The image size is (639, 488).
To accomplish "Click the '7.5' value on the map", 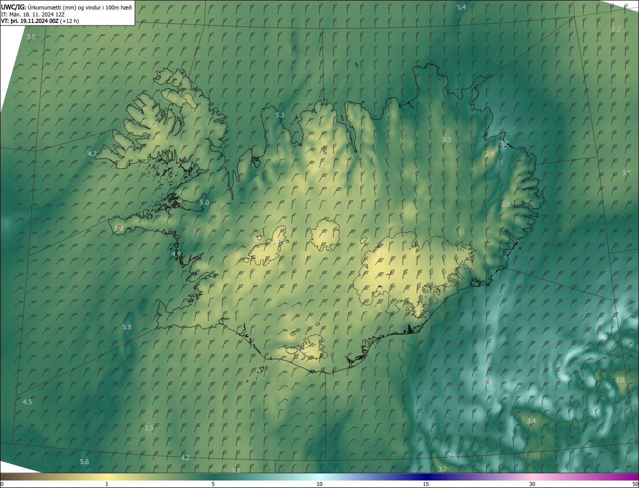I will tap(451, 457).
